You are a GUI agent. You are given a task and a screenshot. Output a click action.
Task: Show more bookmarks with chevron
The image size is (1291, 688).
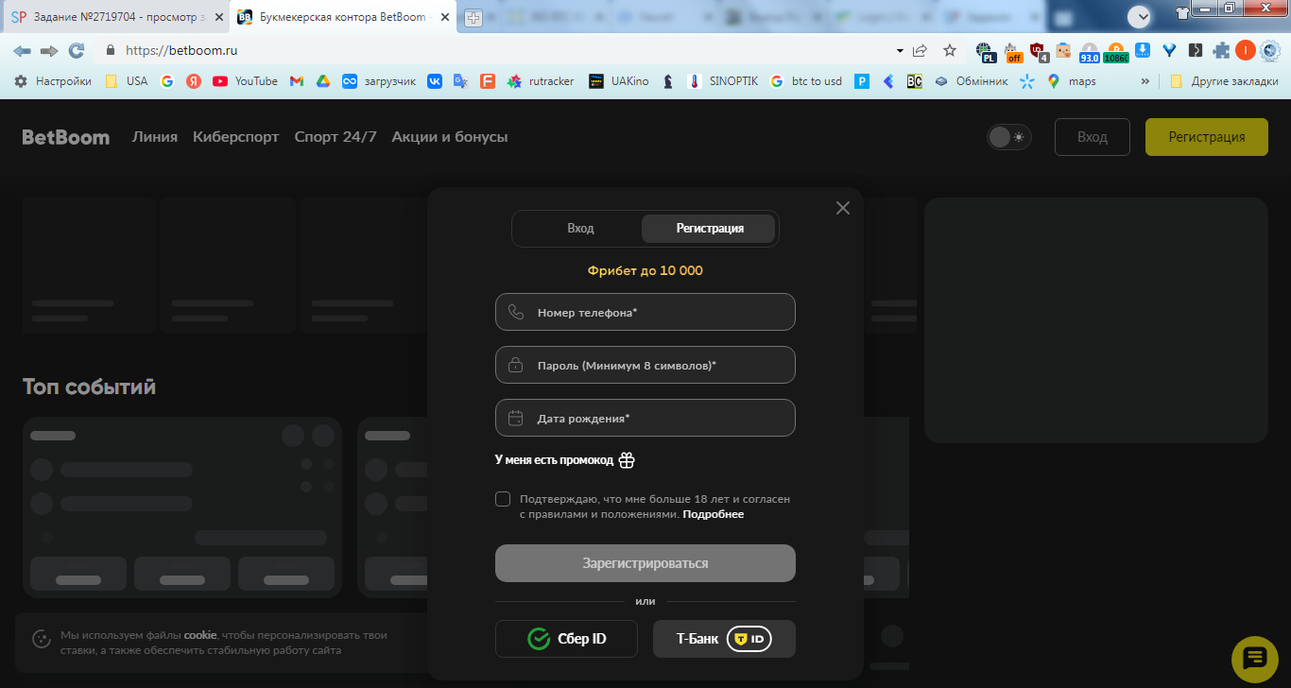click(1145, 81)
